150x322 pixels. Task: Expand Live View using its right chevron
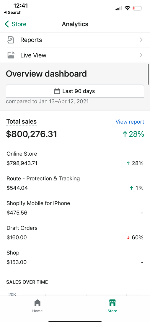point(141,55)
